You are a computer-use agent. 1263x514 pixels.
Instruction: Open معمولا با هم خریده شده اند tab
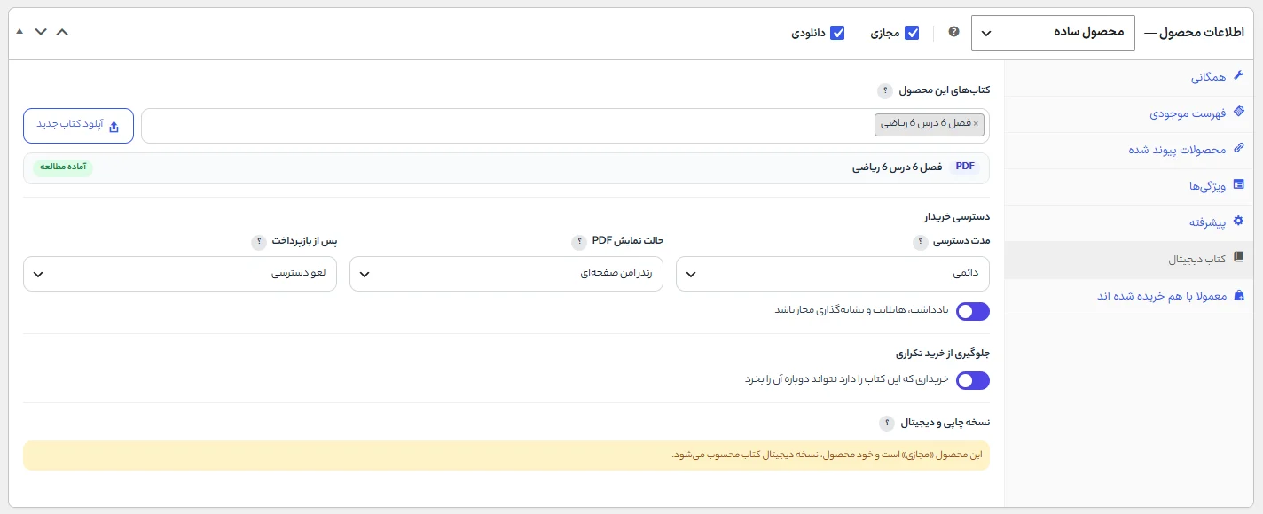[x=1129, y=296]
